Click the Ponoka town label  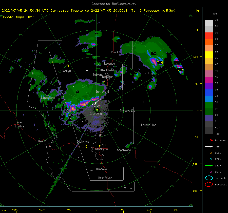point(116,52)
